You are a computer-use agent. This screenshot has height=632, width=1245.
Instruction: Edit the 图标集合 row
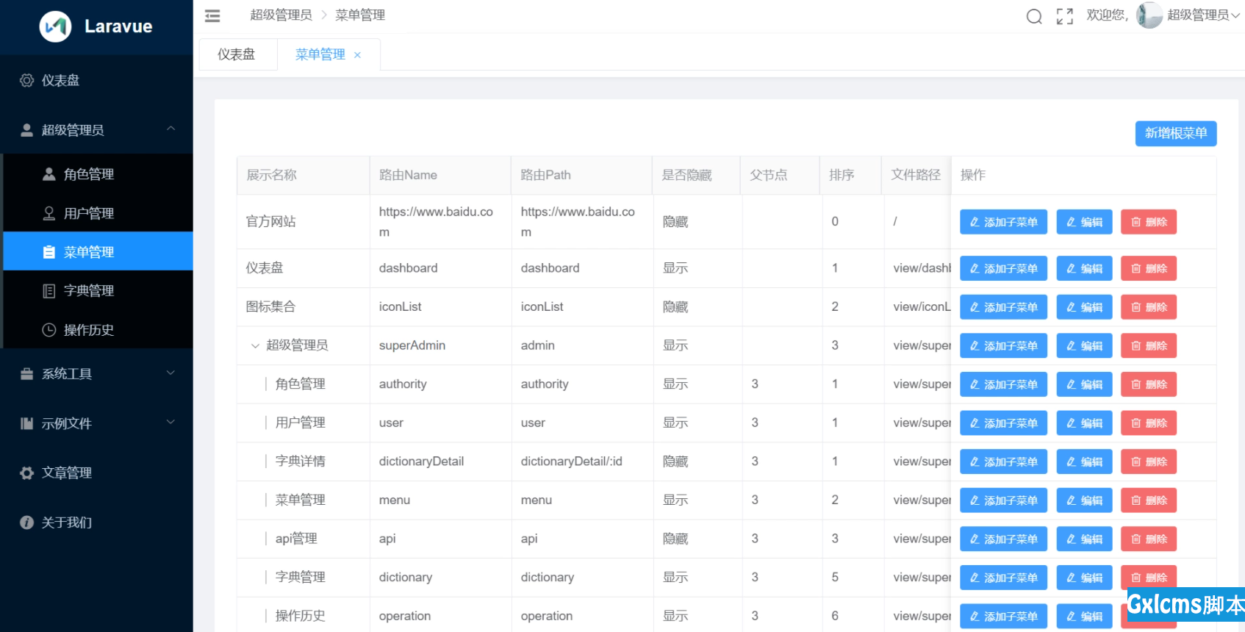point(1084,307)
